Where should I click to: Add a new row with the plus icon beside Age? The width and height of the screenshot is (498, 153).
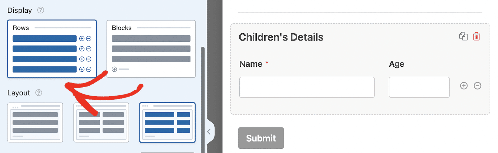point(464,86)
